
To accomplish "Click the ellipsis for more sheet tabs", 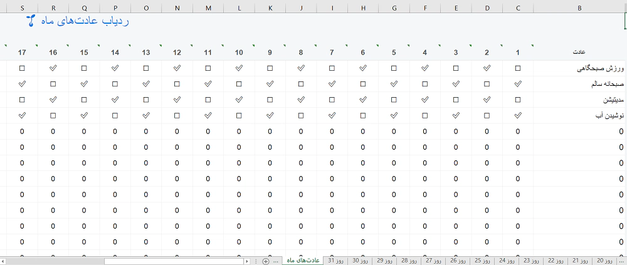I will tap(276, 261).
